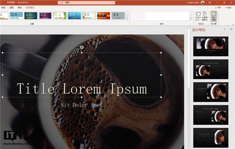The height and width of the screenshot is (149, 235).
Task: Apply the blue checkered pattern theme
Action: [16, 15]
